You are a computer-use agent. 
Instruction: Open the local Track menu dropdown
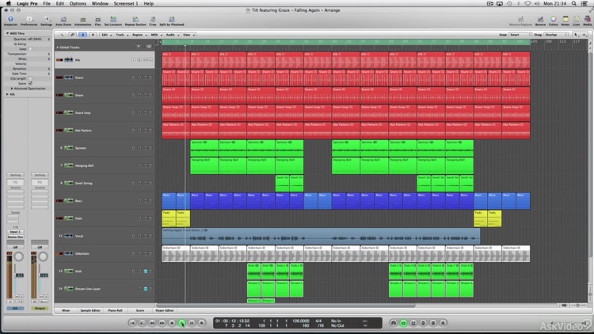point(122,35)
